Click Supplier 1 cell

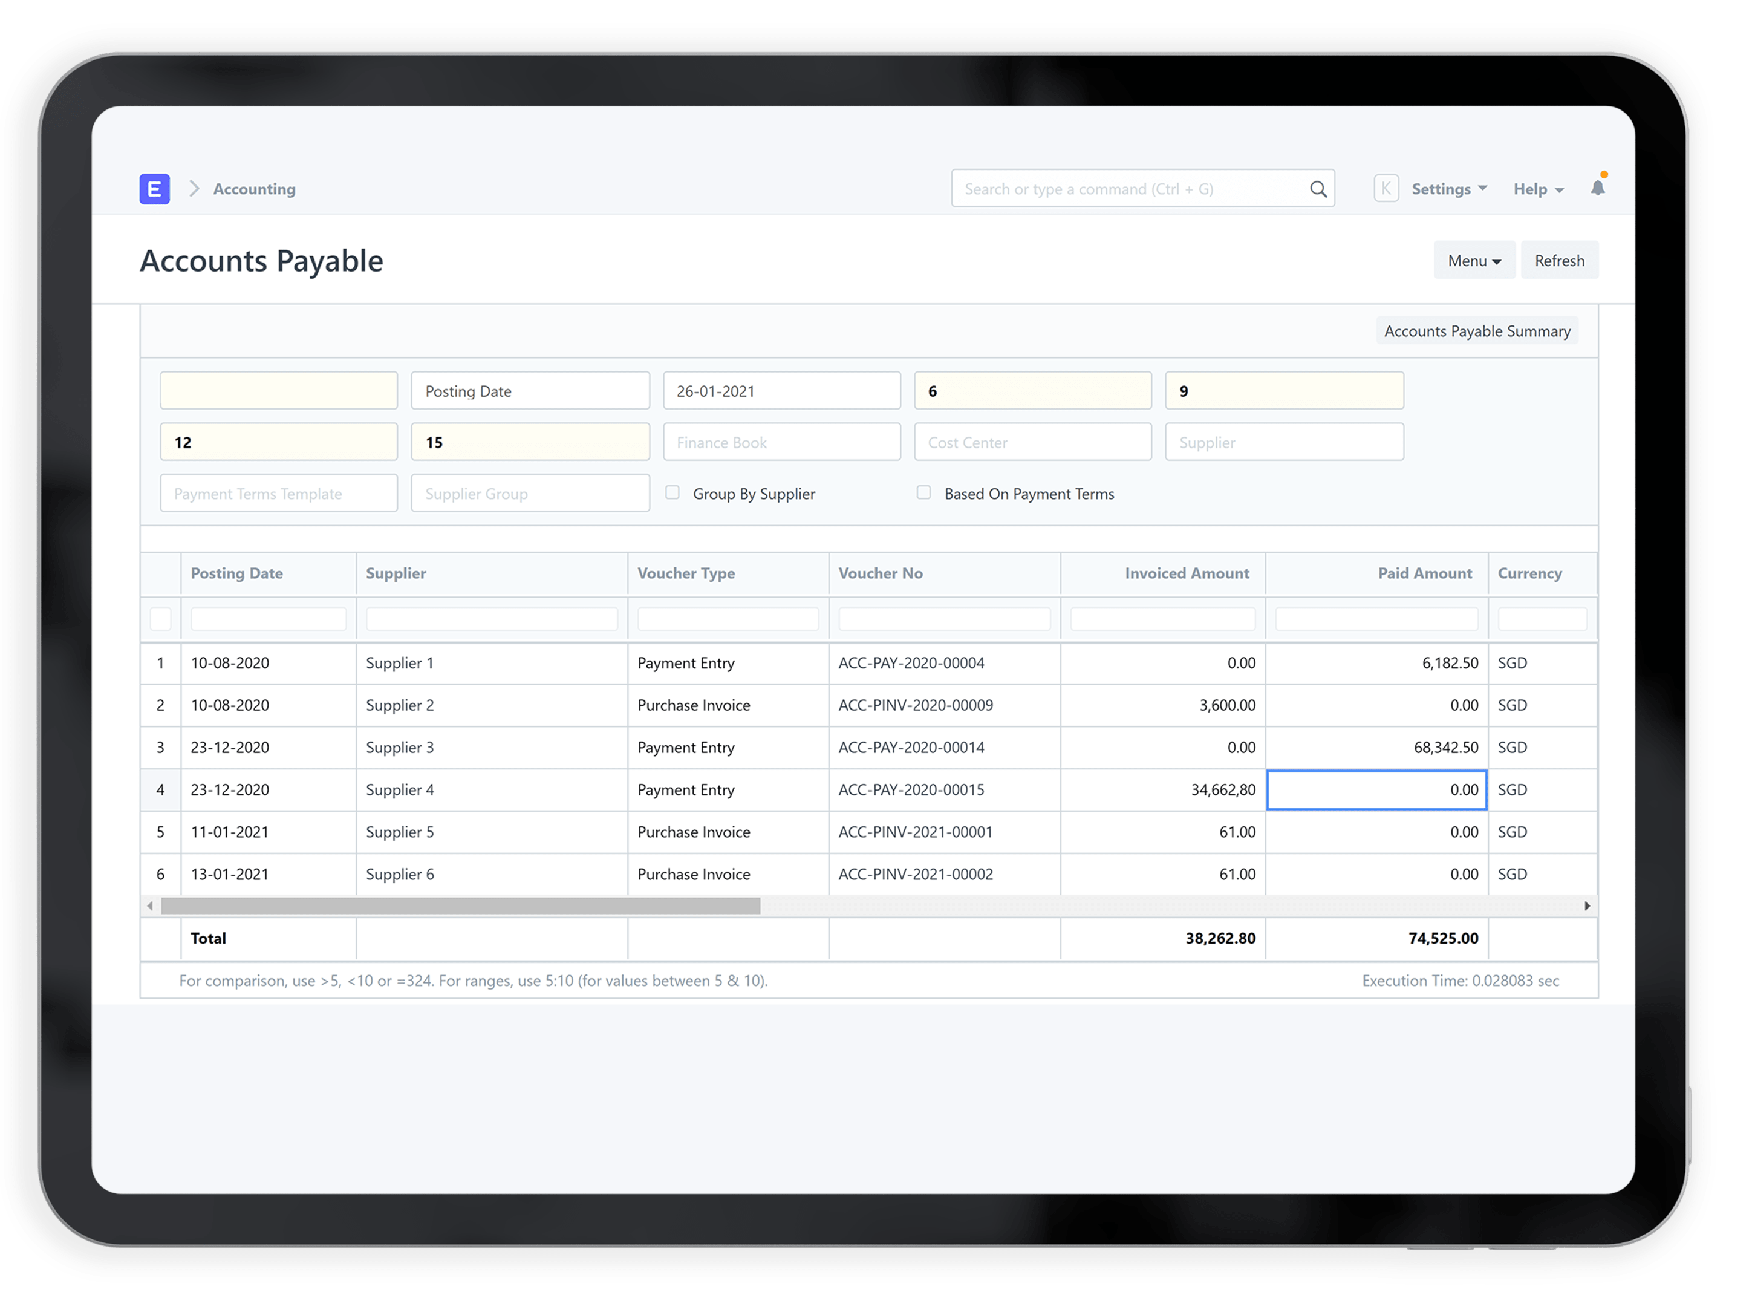point(491,663)
